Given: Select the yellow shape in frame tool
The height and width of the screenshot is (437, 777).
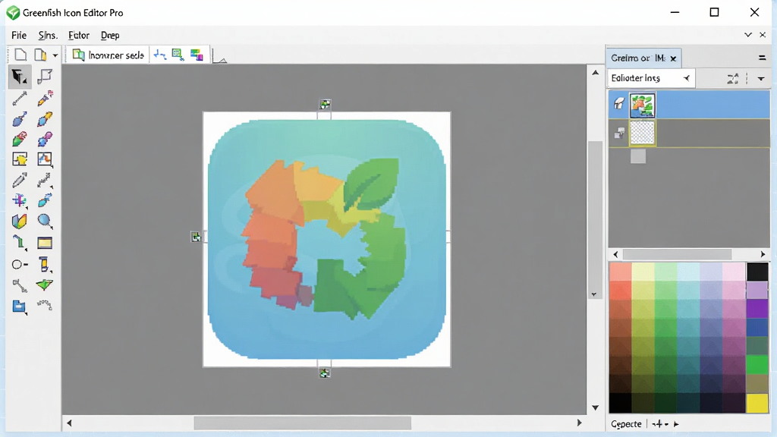Looking at the screenshot, I should tap(19, 159).
